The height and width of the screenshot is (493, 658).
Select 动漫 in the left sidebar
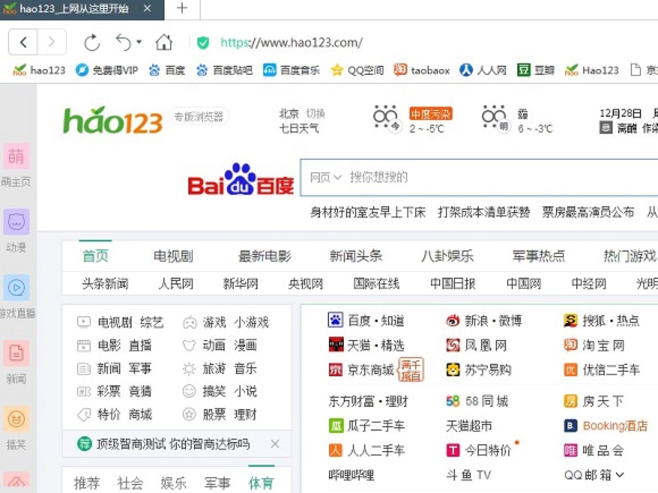[x=16, y=222]
